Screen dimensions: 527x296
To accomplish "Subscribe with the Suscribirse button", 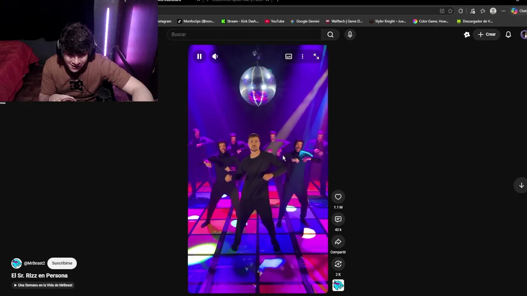I will (x=62, y=263).
